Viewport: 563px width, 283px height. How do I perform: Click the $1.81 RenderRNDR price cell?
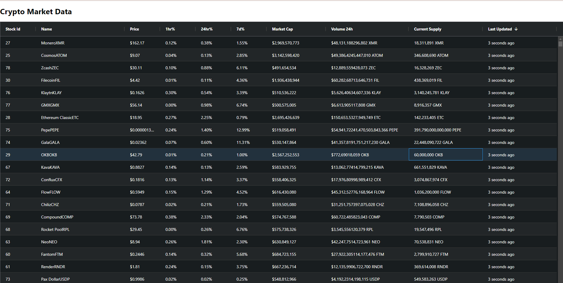click(142, 267)
